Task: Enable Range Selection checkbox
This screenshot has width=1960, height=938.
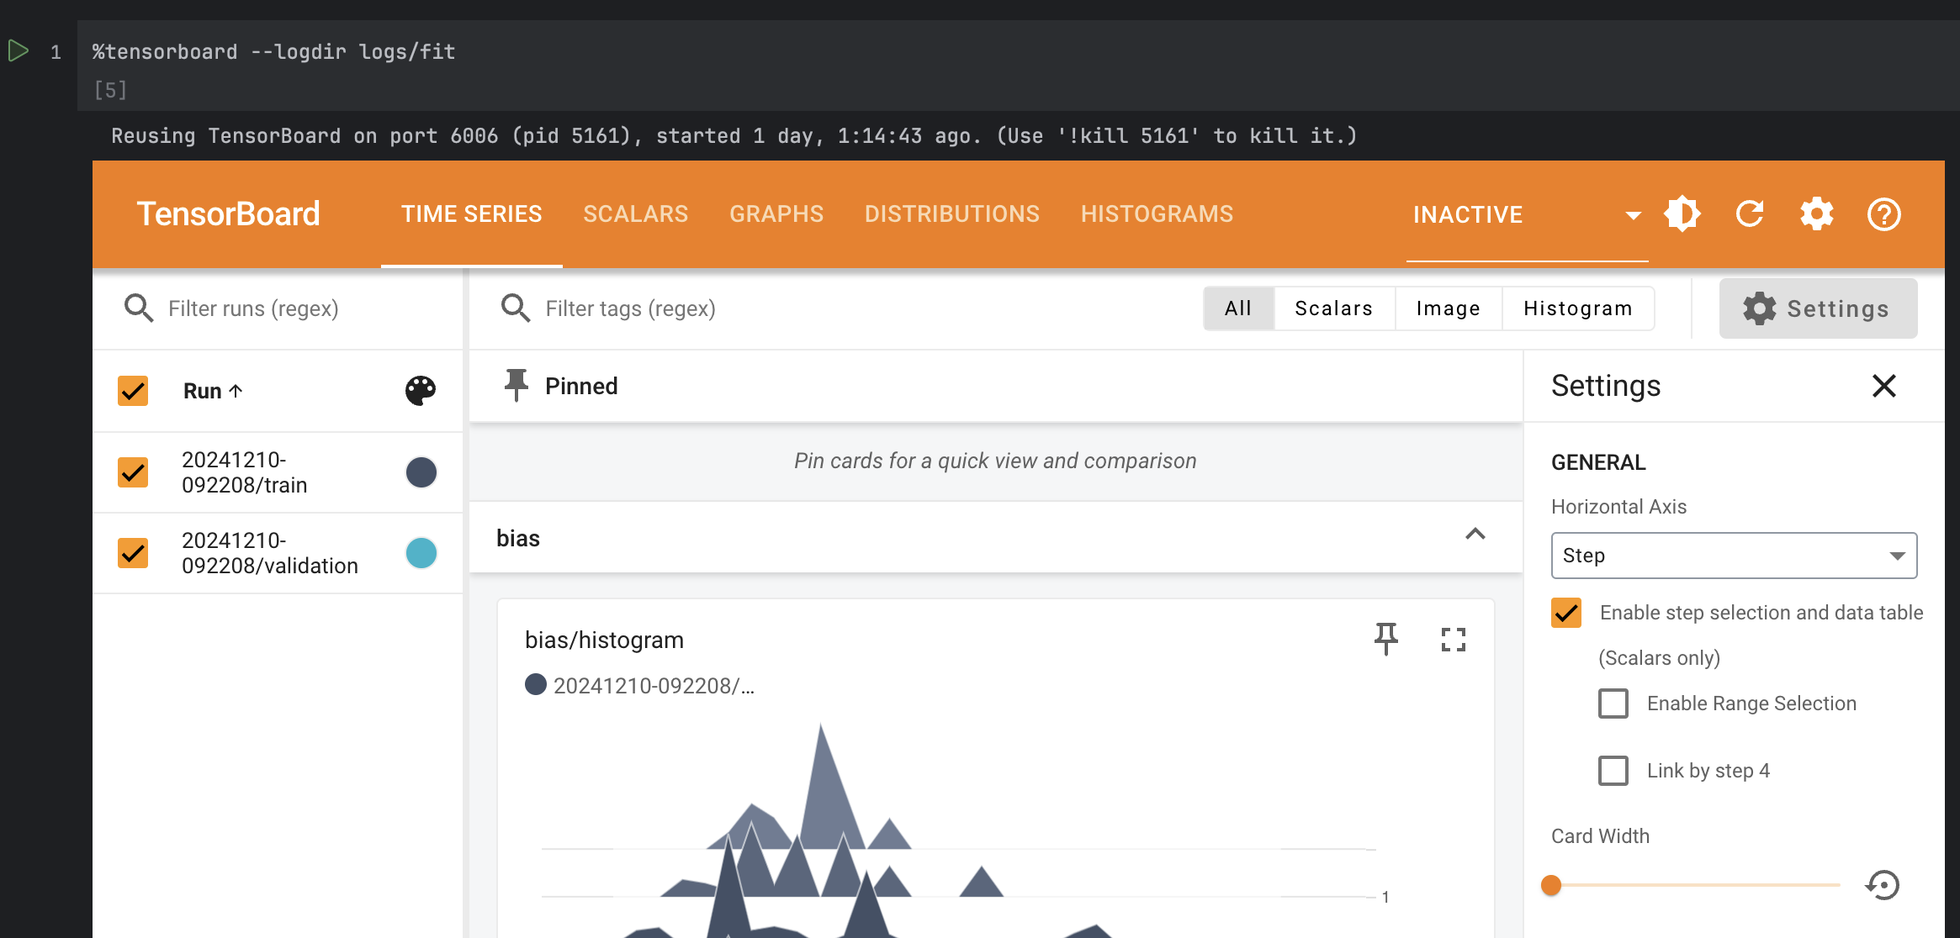Action: tap(1613, 703)
